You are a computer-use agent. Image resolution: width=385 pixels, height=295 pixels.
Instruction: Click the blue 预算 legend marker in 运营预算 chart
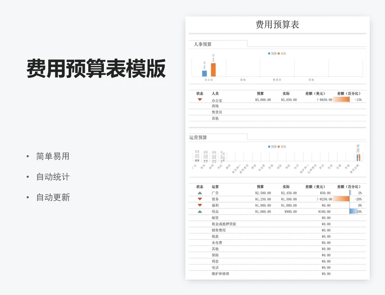coord(269,147)
